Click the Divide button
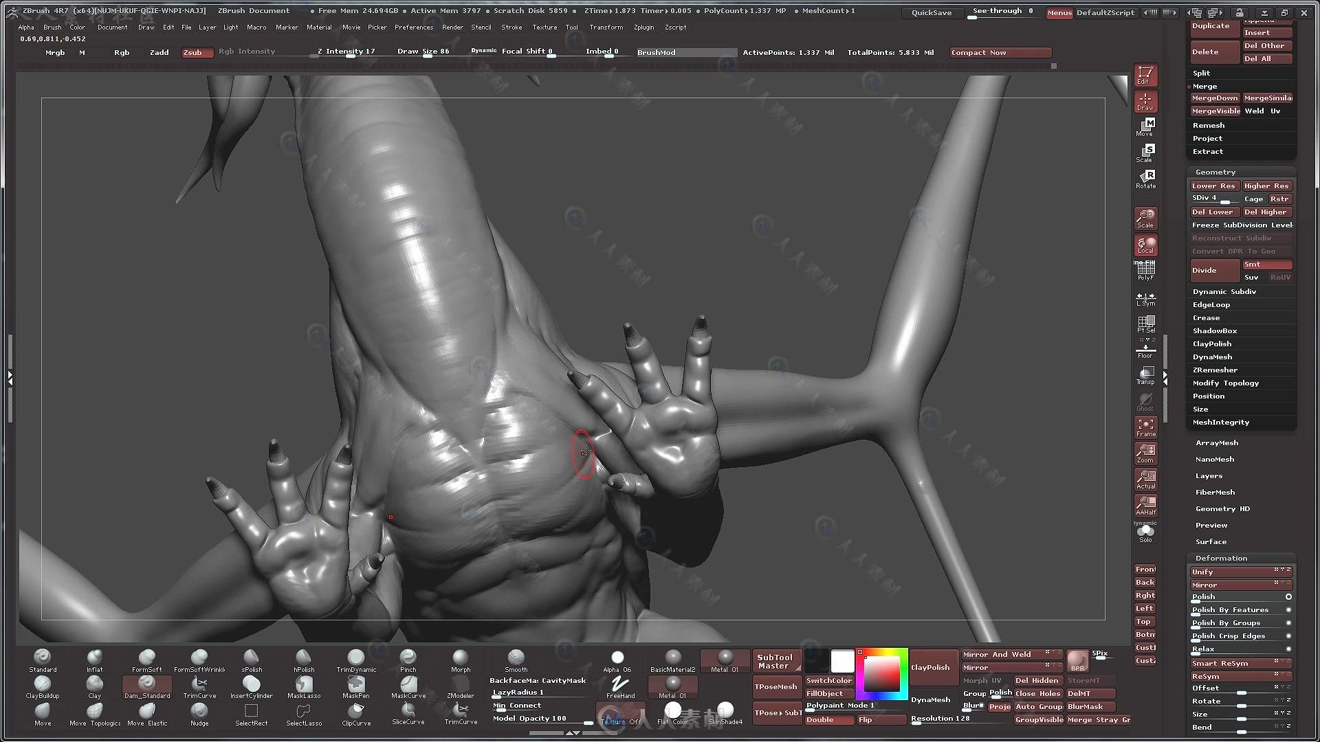 (x=1215, y=271)
